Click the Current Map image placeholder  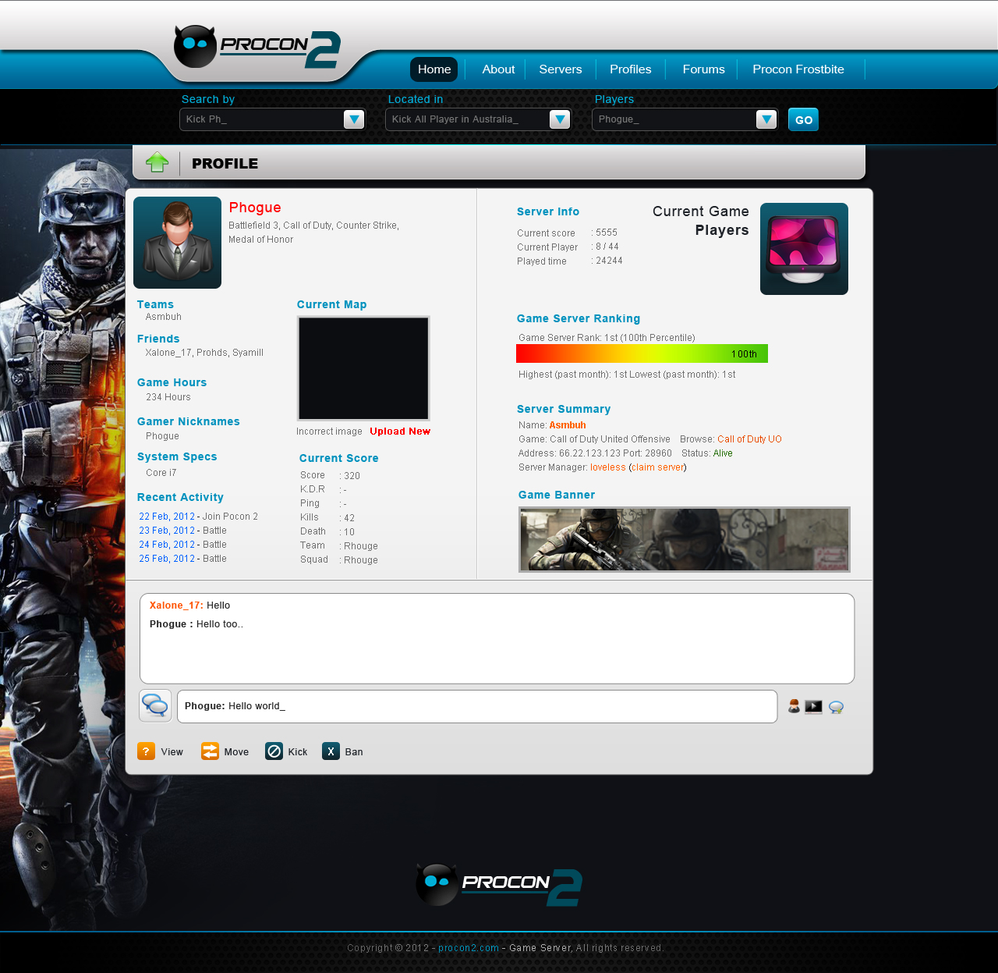point(363,368)
